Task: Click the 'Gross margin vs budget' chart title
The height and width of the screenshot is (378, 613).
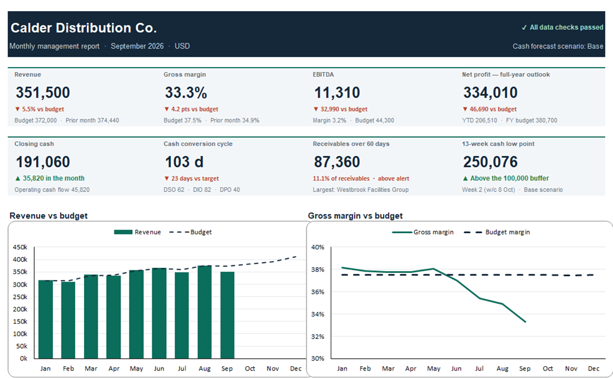Action: coord(356,216)
